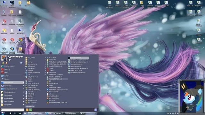Open the CPU Control folder on the desktop
Image resolution: width=205 pixels, height=115 pixels.
[12, 13]
